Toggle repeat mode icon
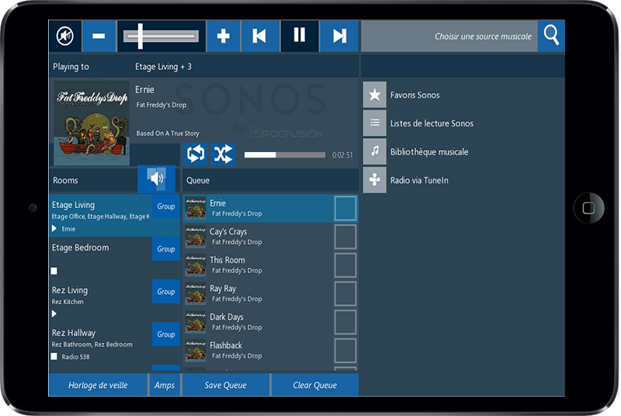This screenshot has width=621, height=416. 196,154
